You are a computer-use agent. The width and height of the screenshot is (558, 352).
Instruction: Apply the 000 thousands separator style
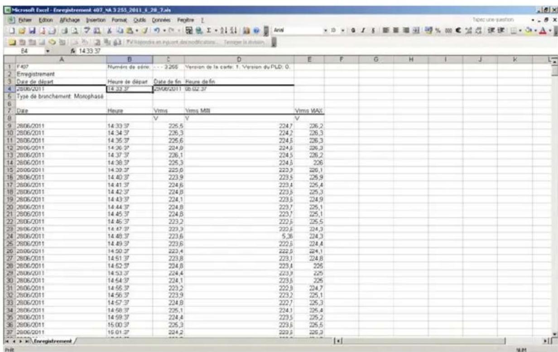tap(448, 30)
